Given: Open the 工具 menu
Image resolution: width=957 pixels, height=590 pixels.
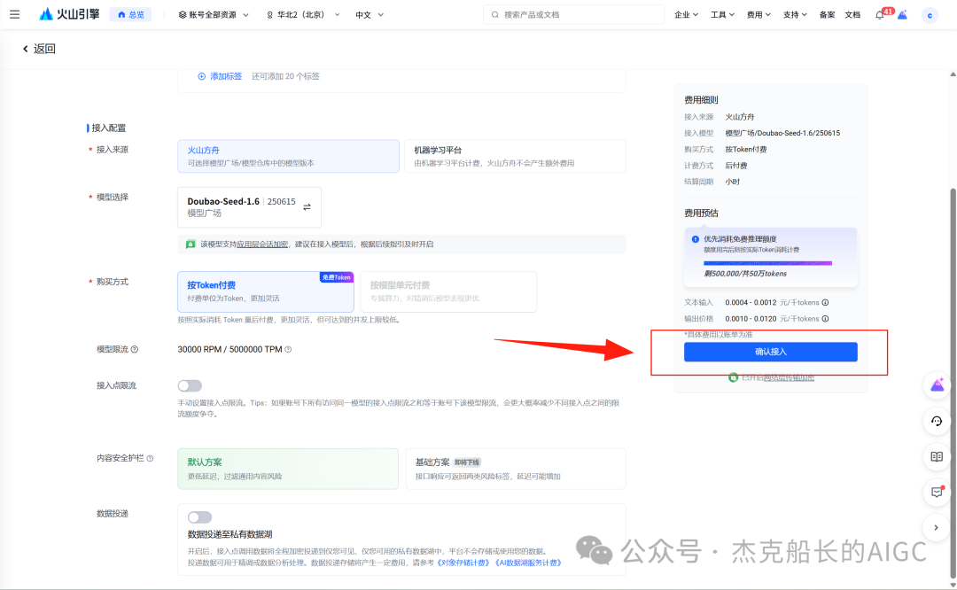Looking at the screenshot, I should [x=722, y=15].
